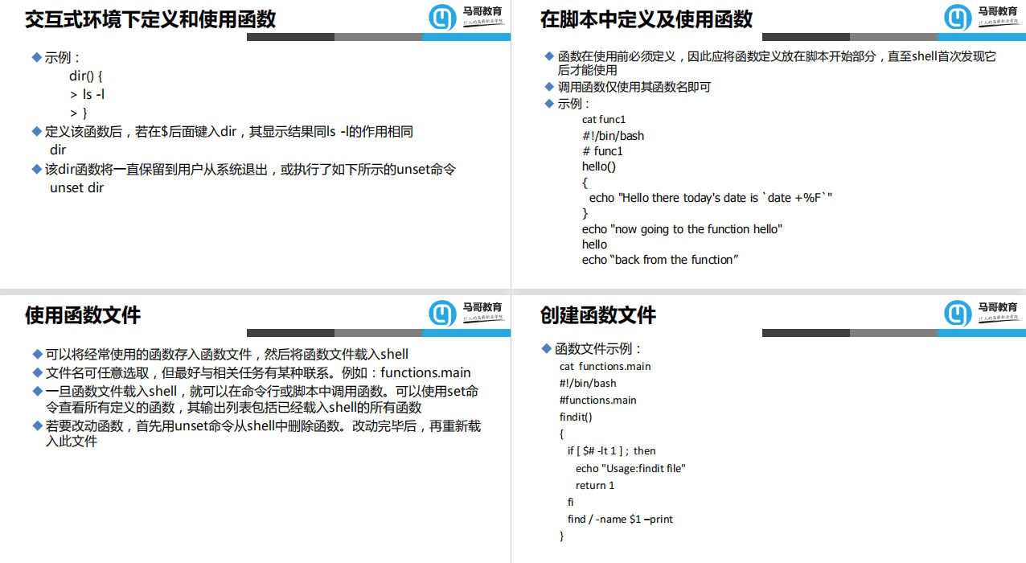Click the "fi" line in findit function

coord(571,502)
